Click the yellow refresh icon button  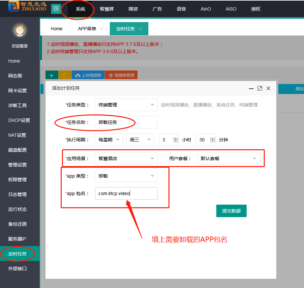[65, 75]
